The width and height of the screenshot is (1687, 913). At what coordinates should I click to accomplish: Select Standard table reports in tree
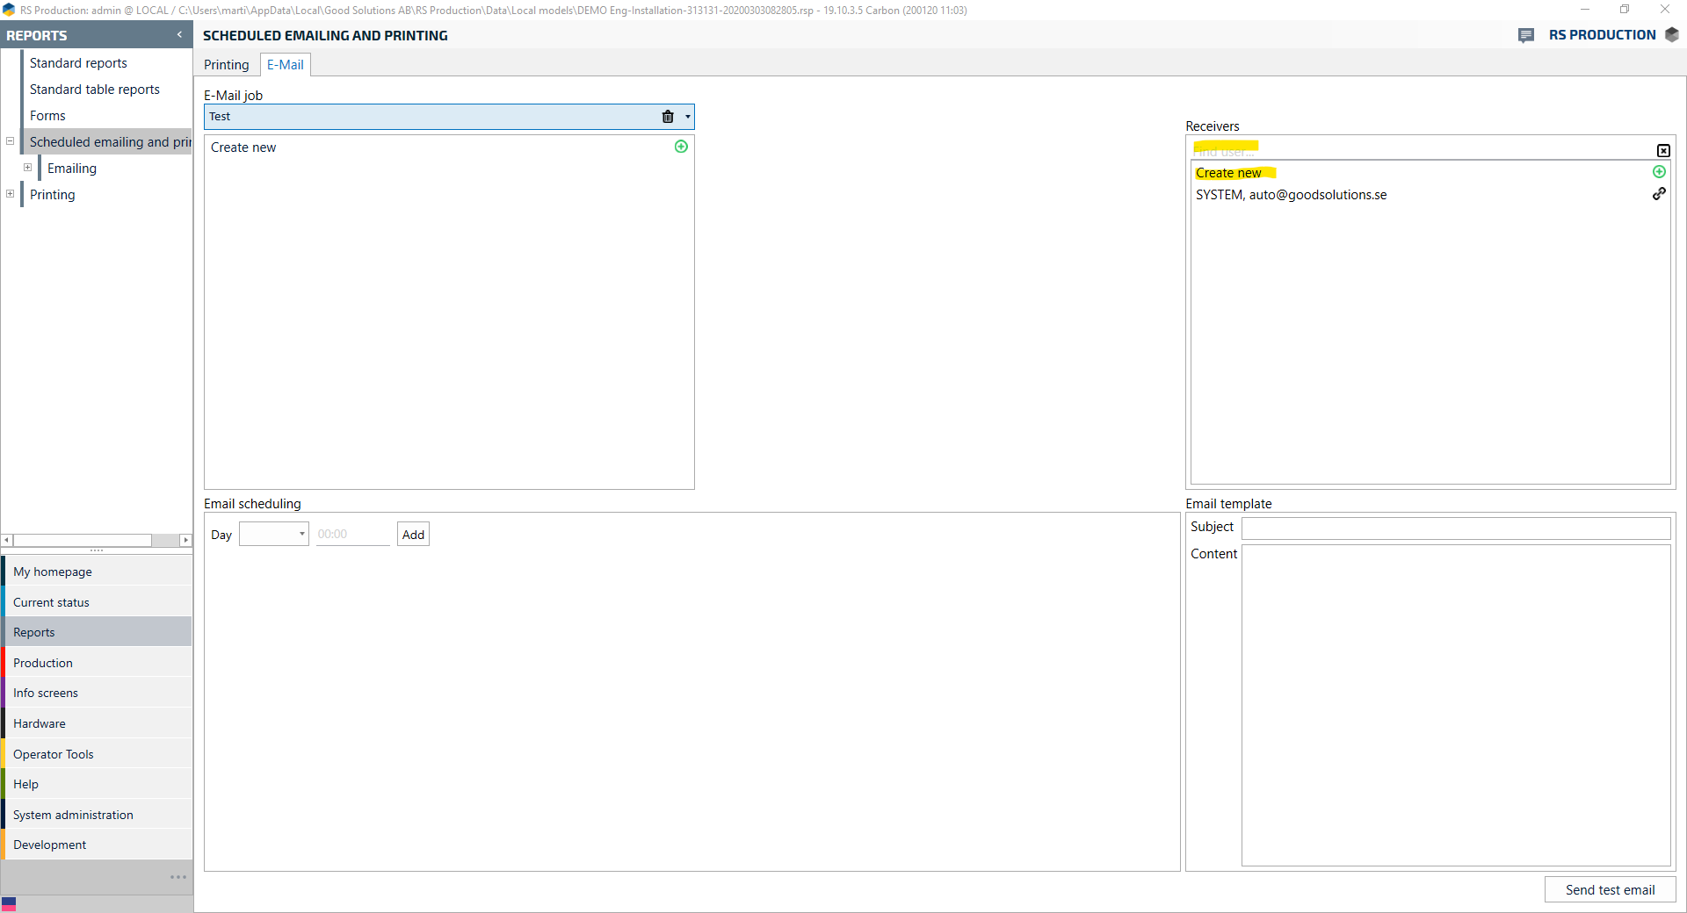tap(95, 90)
